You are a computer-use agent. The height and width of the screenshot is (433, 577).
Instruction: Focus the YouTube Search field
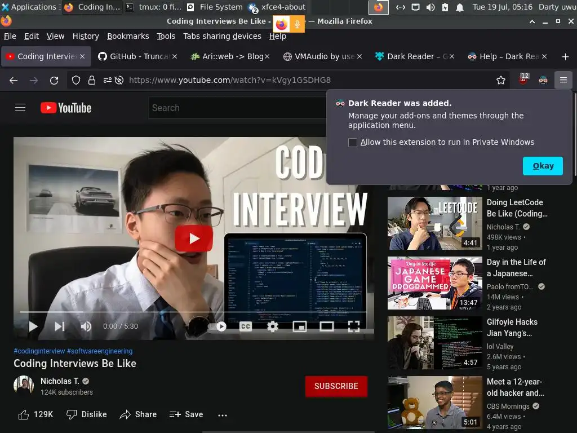coord(237,108)
